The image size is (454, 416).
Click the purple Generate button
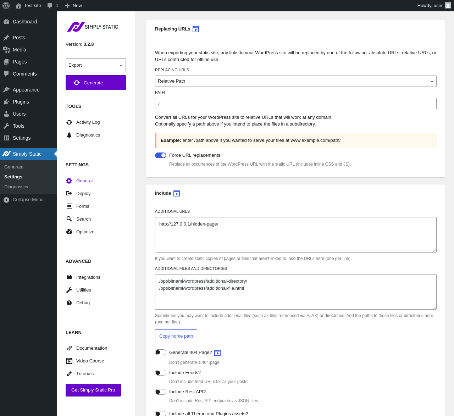click(x=96, y=83)
